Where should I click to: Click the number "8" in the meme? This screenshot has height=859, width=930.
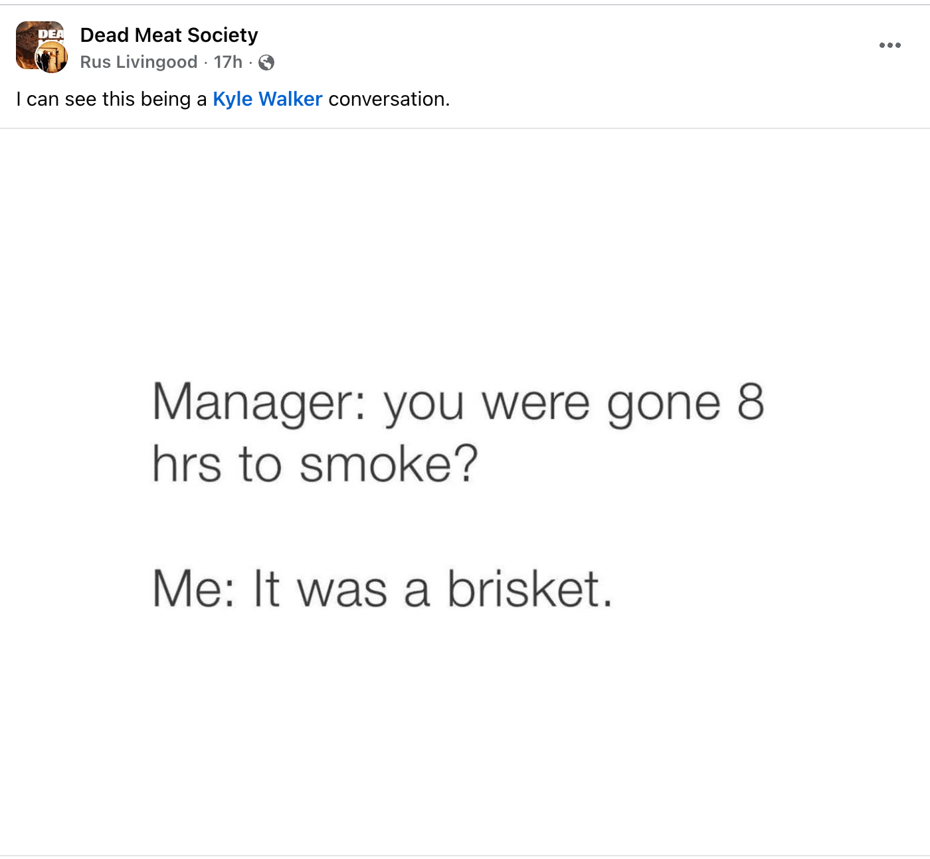751,402
